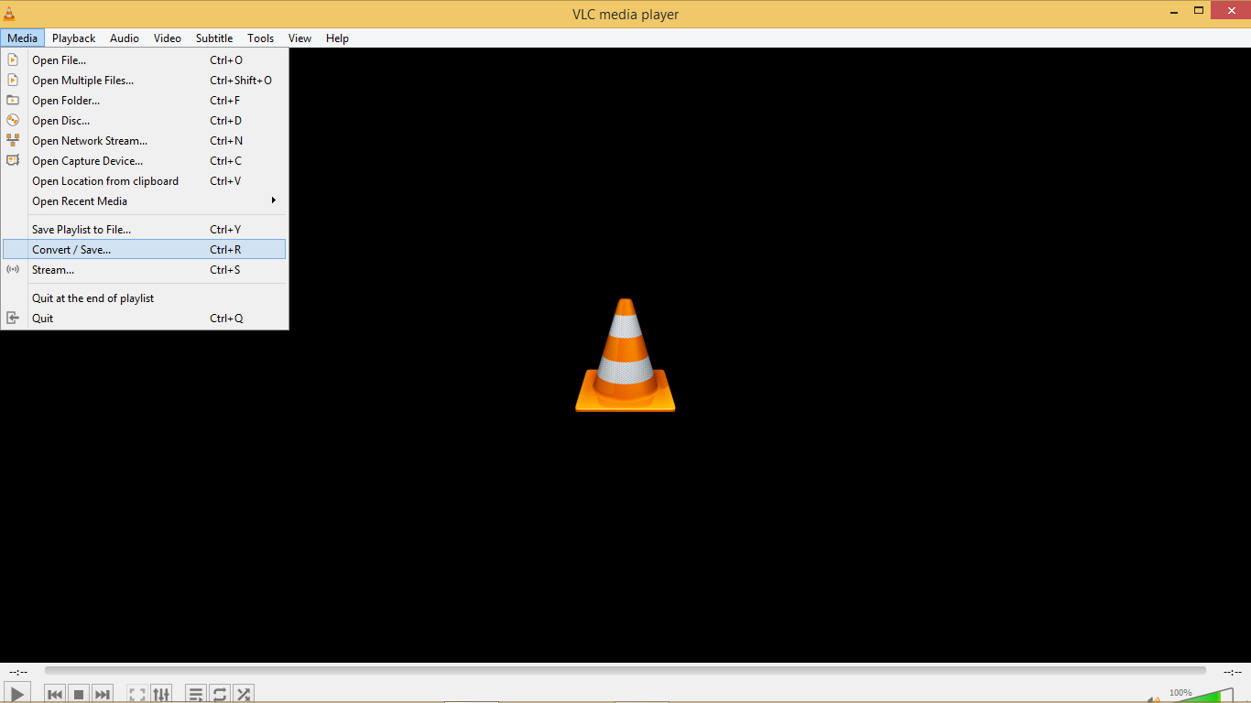Click the Previous track icon
Image resolution: width=1251 pixels, height=703 pixels.
[x=55, y=694]
